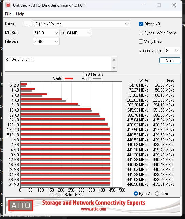Click the 12 MB row label in chart

click(14, 160)
